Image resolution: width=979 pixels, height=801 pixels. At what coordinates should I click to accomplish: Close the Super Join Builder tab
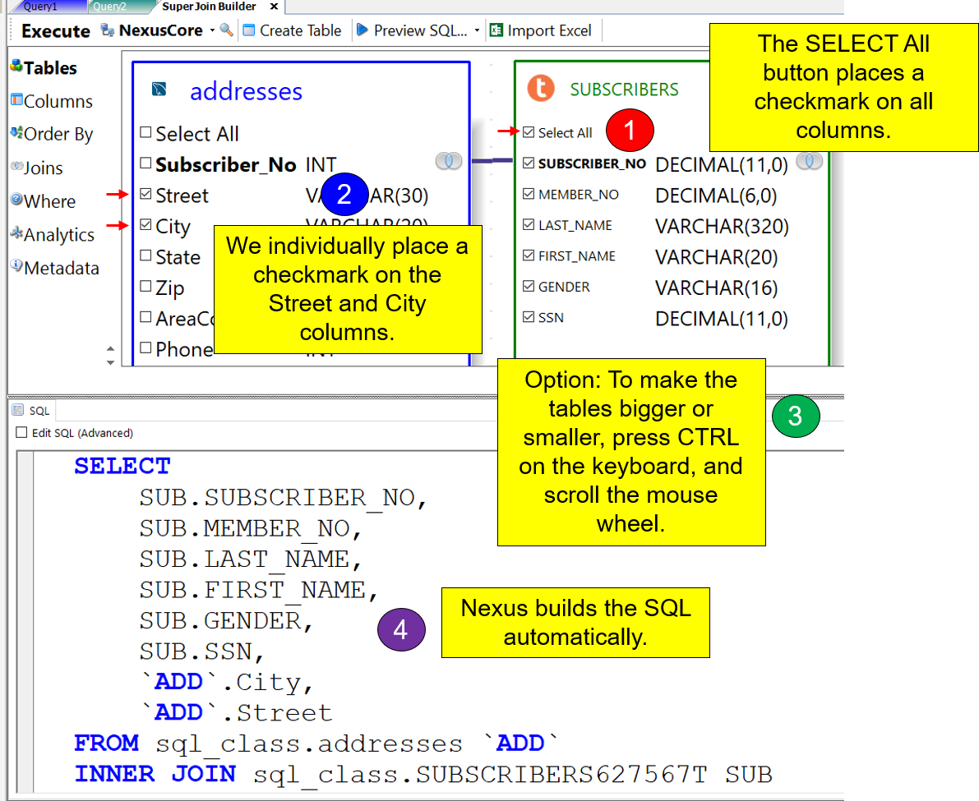[x=275, y=7]
